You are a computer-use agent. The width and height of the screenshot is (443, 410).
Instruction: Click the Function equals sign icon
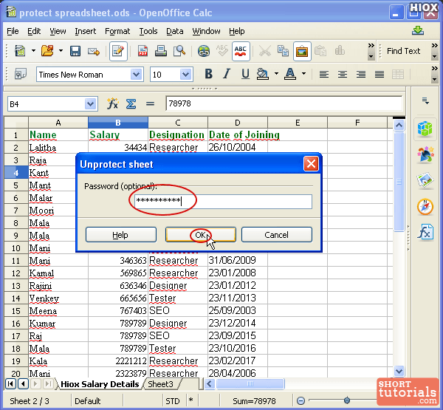(x=150, y=103)
